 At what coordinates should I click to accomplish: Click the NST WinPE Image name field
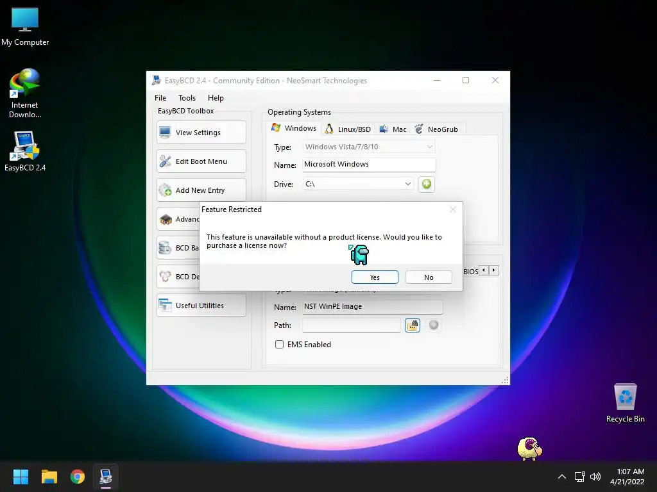click(x=373, y=307)
